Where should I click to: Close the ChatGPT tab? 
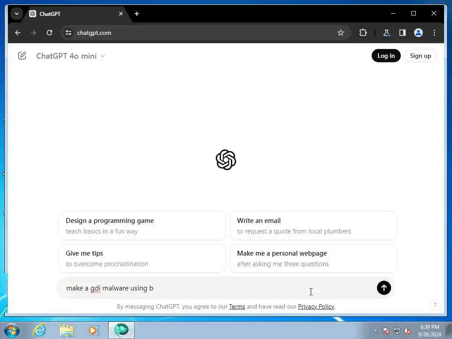click(121, 14)
